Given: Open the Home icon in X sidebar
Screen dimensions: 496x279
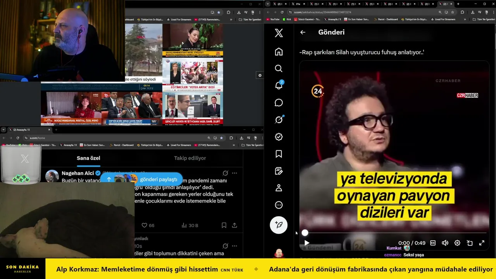Looking at the screenshot, I should pyautogui.click(x=279, y=52).
